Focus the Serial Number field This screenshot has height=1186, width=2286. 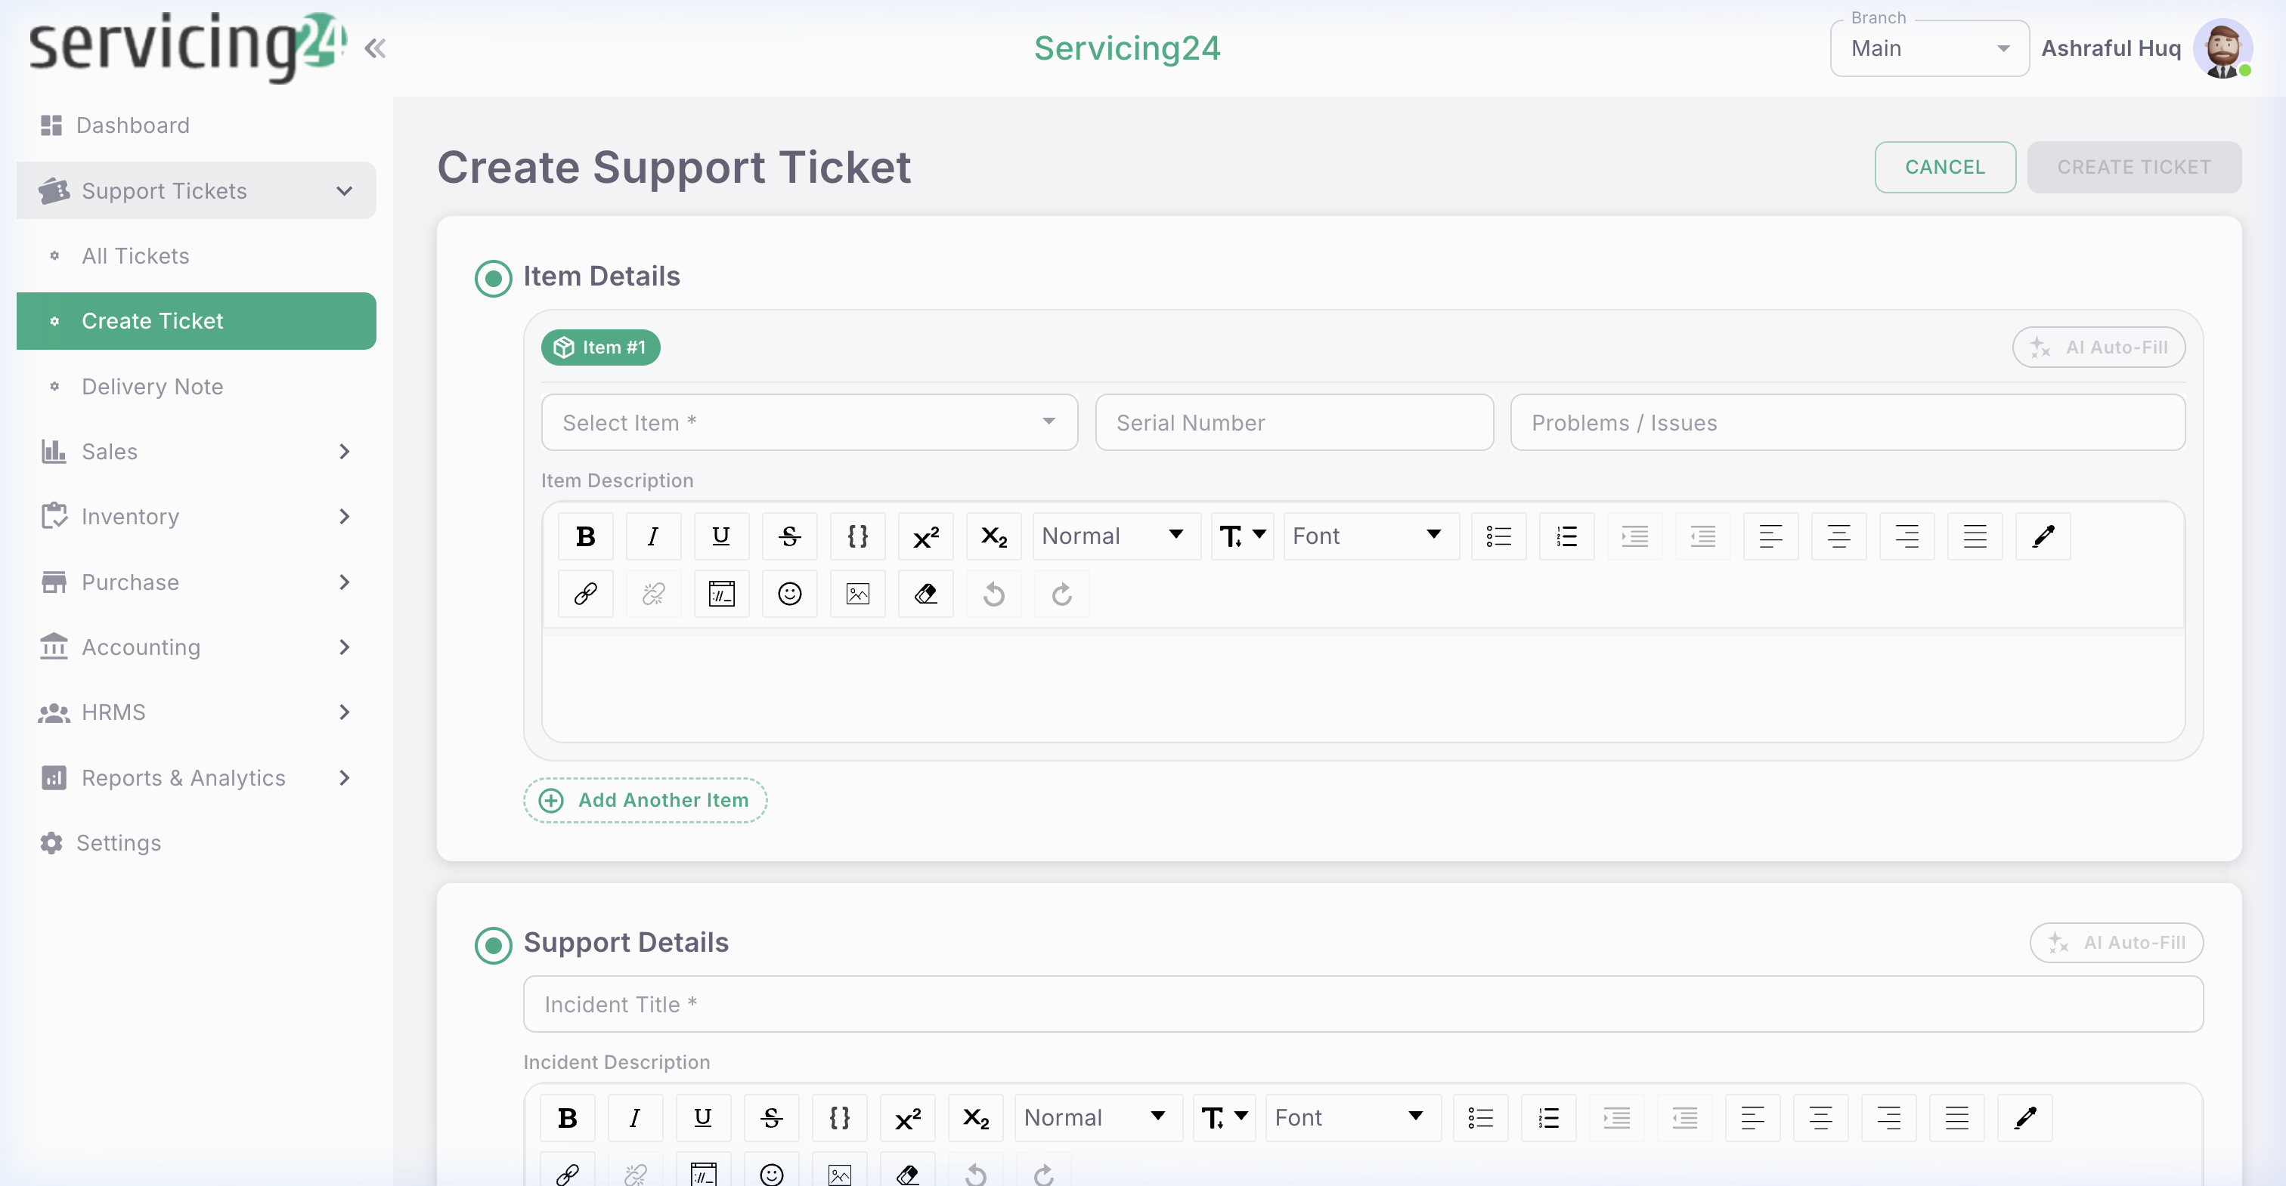click(x=1294, y=422)
